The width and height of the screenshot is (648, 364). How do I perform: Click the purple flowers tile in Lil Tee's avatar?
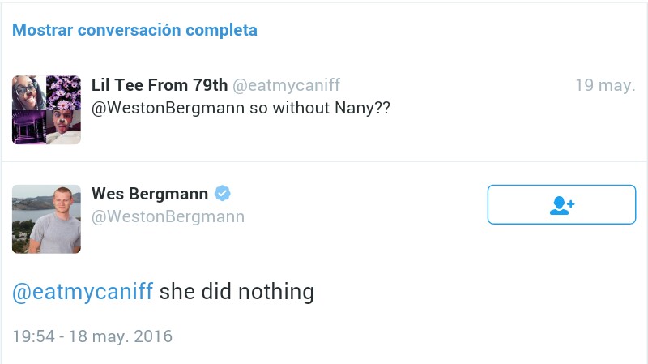point(63,92)
